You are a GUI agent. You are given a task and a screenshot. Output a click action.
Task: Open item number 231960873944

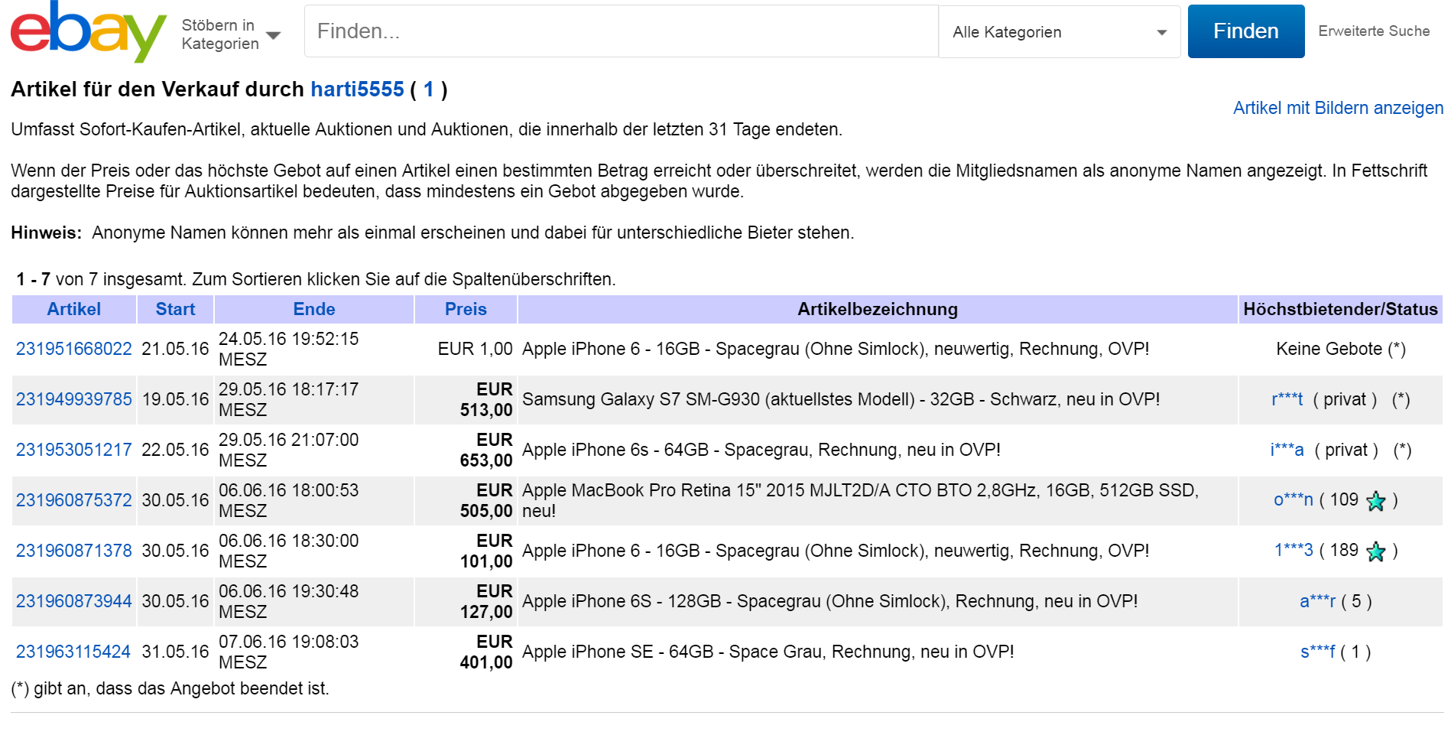coord(74,601)
